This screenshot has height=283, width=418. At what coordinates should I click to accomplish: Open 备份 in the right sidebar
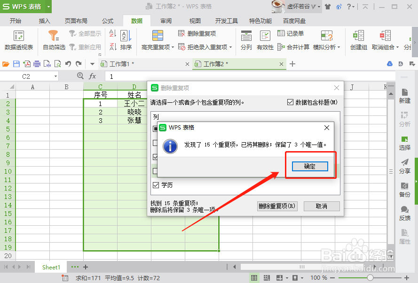coord(404,190)
